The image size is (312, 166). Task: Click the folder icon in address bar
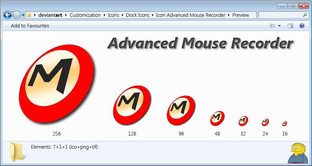pos(29,15)
